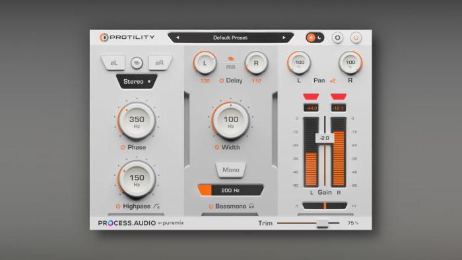
Task: Toggle the Pan x2 option
Action: click(333, 81)
